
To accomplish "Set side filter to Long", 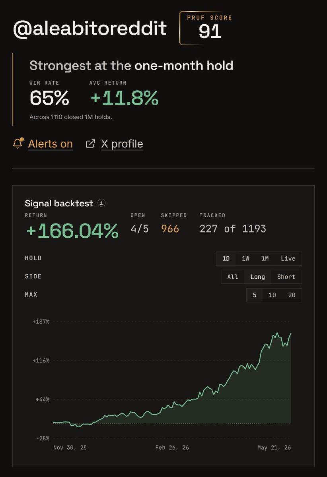I will tap(258, 277).
